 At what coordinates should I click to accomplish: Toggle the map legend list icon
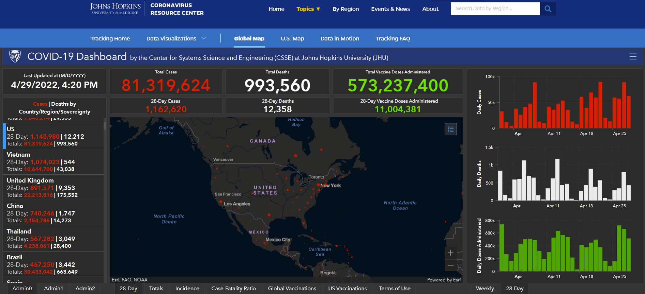click(450, 129)
